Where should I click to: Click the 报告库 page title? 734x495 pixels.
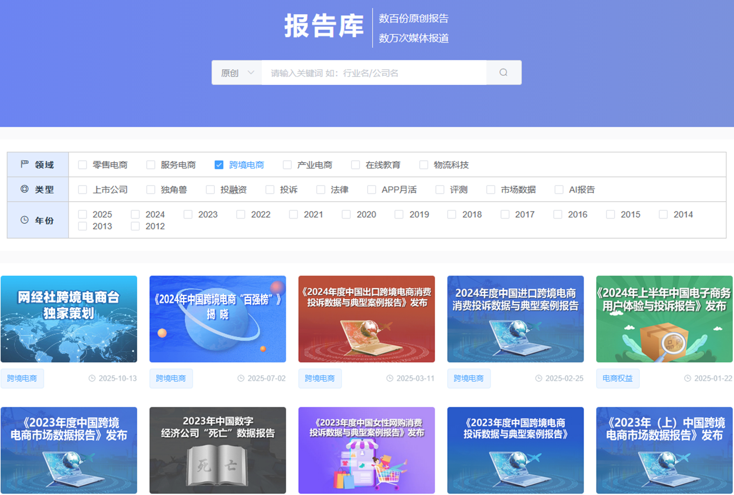(324, 26)
